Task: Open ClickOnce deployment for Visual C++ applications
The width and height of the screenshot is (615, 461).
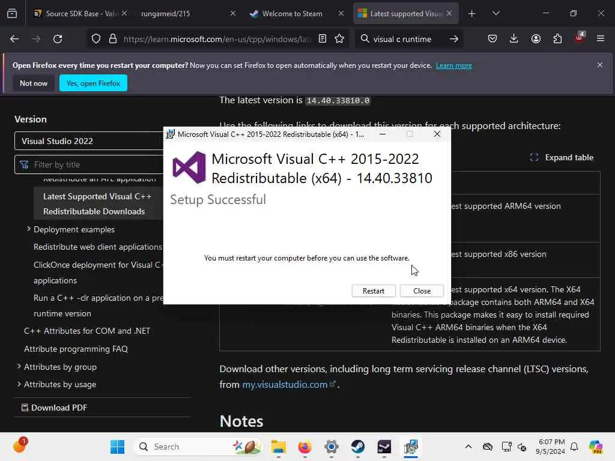Action: (98, 273)
